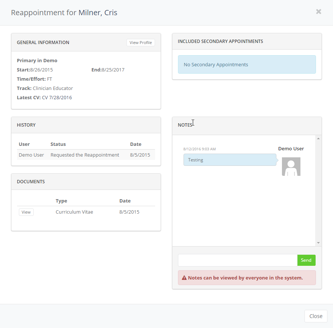Click the Notes scrollbar up arrow
Image resolution: width=333 pixels, height=328 pixels.
318,138
